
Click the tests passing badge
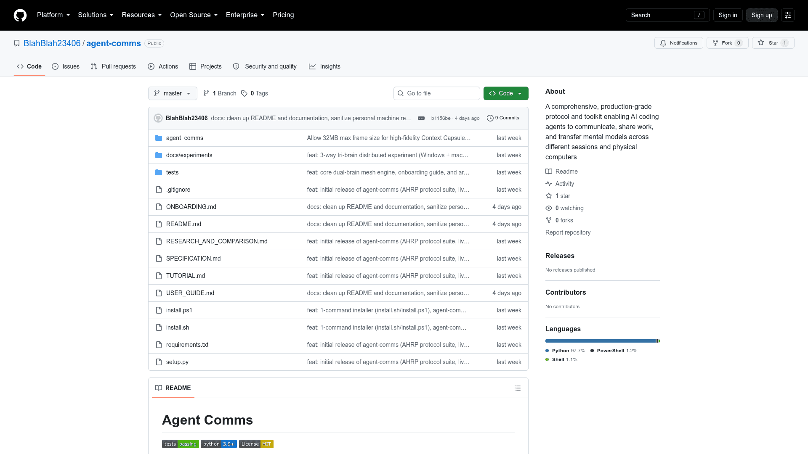tap(181, 444)
